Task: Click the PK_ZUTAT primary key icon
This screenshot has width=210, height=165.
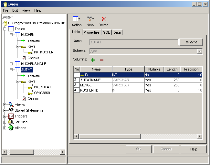Action: click(30, 87)
